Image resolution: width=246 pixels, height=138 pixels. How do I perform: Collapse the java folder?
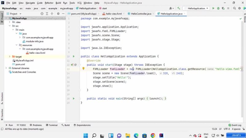tap(17, 33)
